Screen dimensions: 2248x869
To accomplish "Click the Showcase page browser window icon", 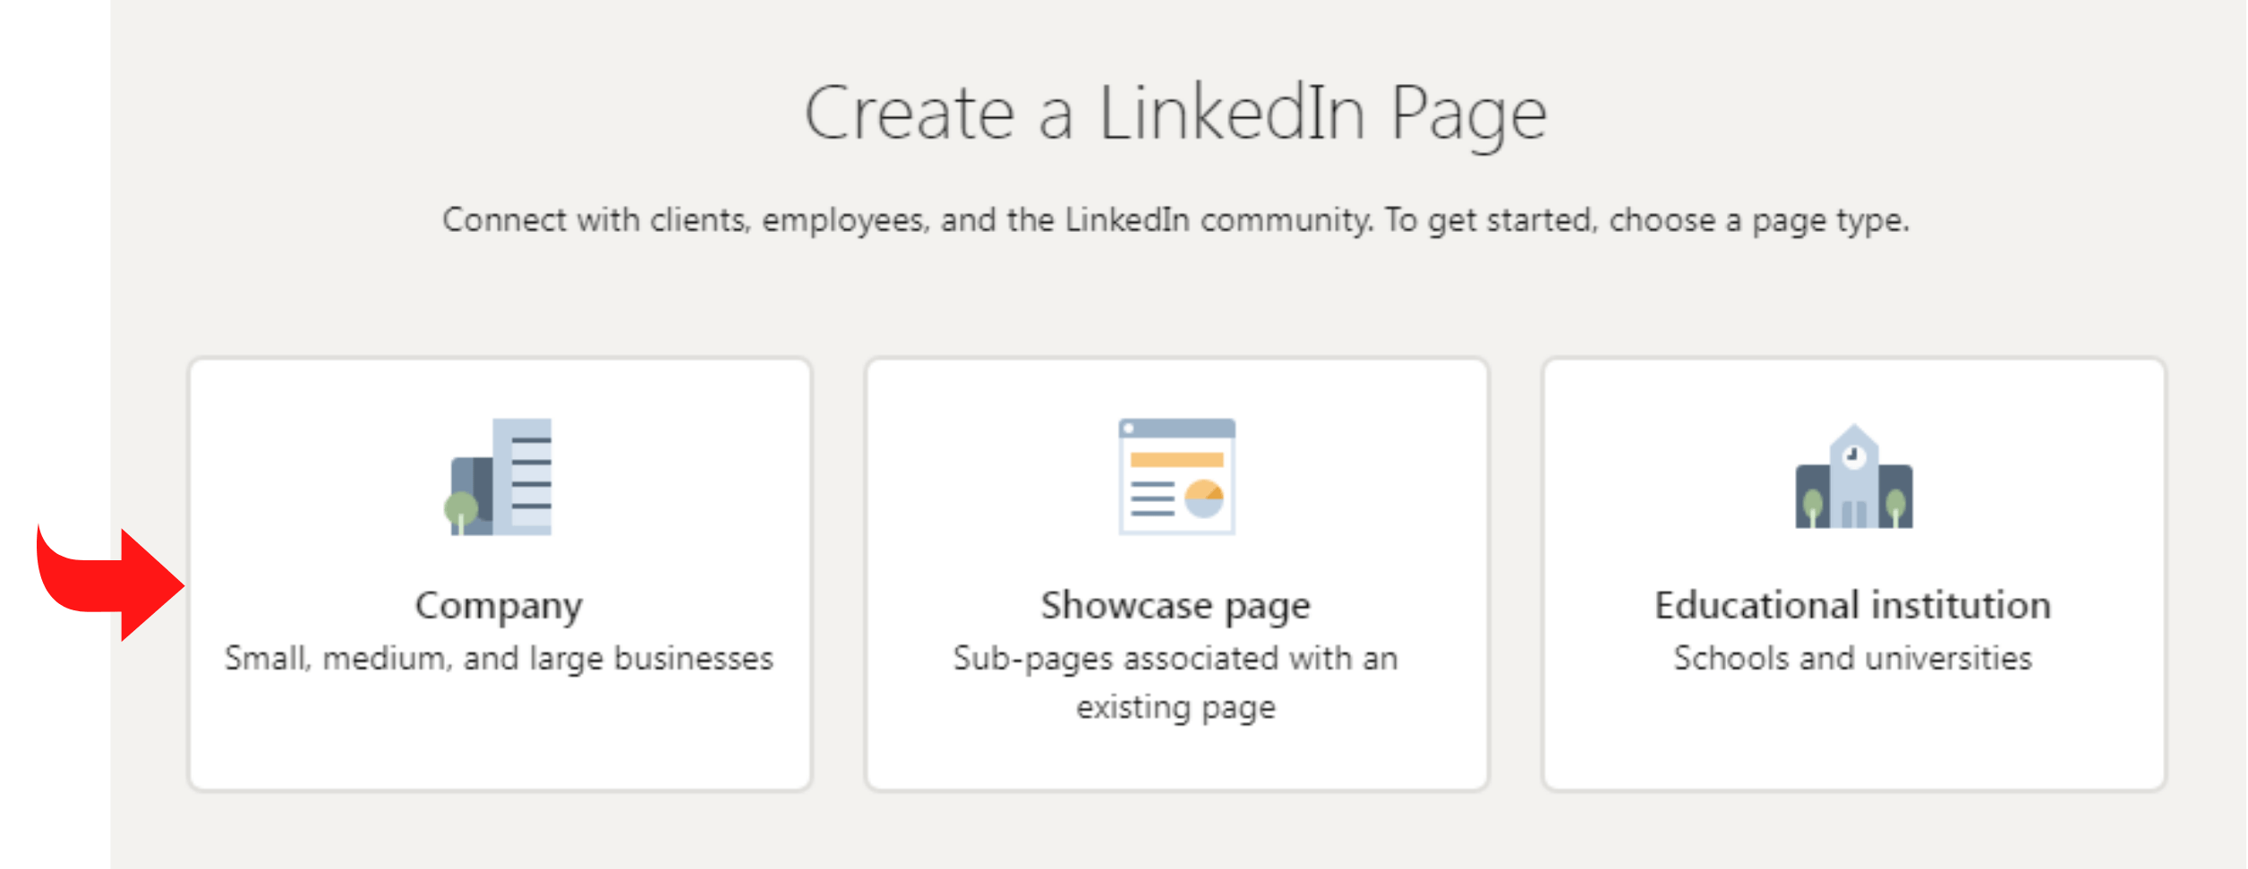I will pyautogui.click(x=1176, y=477).
